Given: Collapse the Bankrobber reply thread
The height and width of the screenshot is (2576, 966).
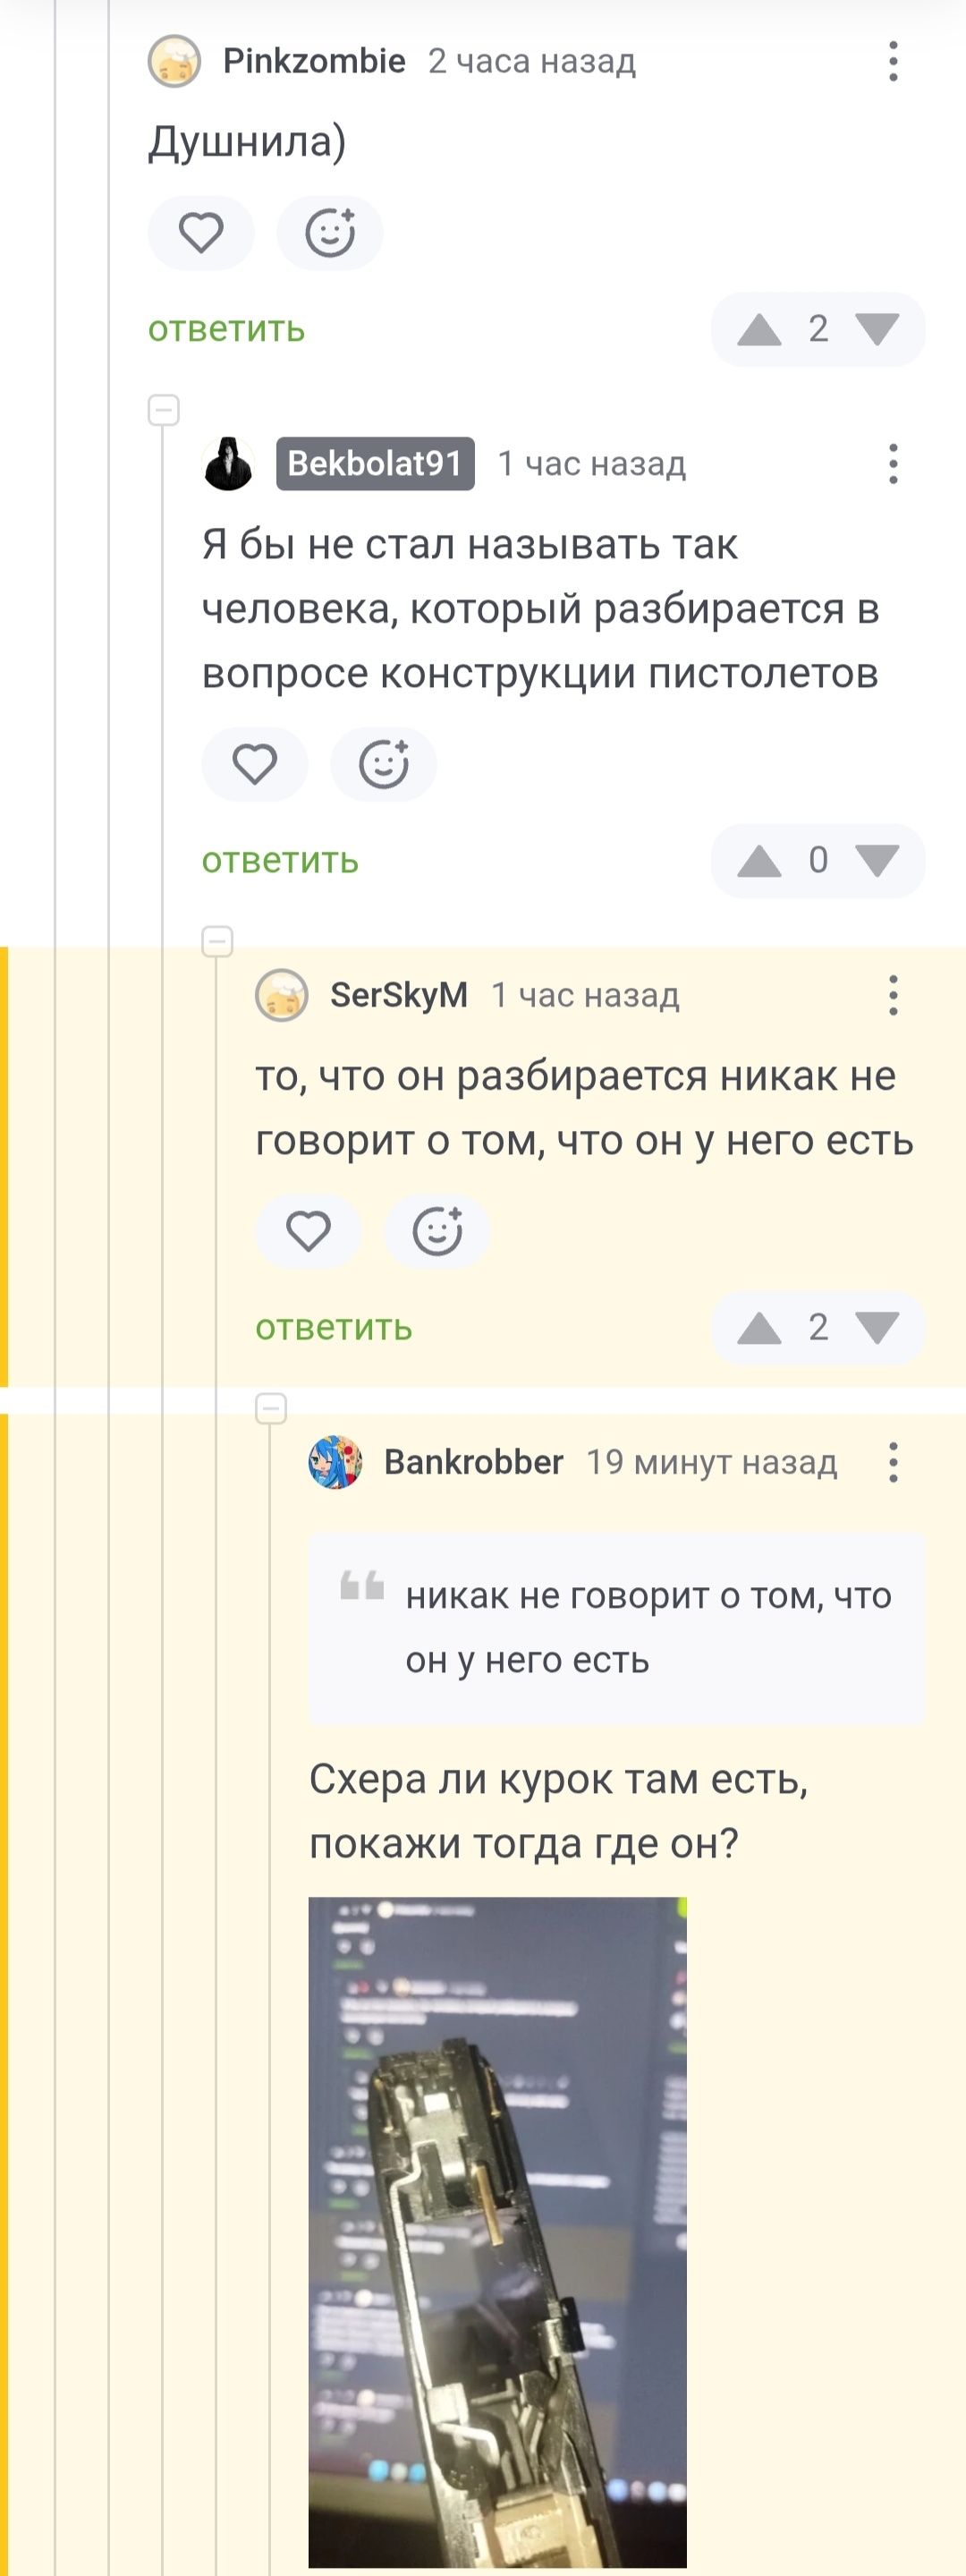Looking at the screenshot, I should 271,1408.
